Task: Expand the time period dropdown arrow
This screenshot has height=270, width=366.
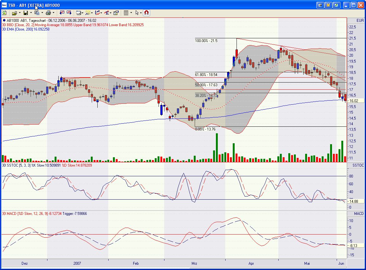Action: pyautogui.click(x=92, y=13)
